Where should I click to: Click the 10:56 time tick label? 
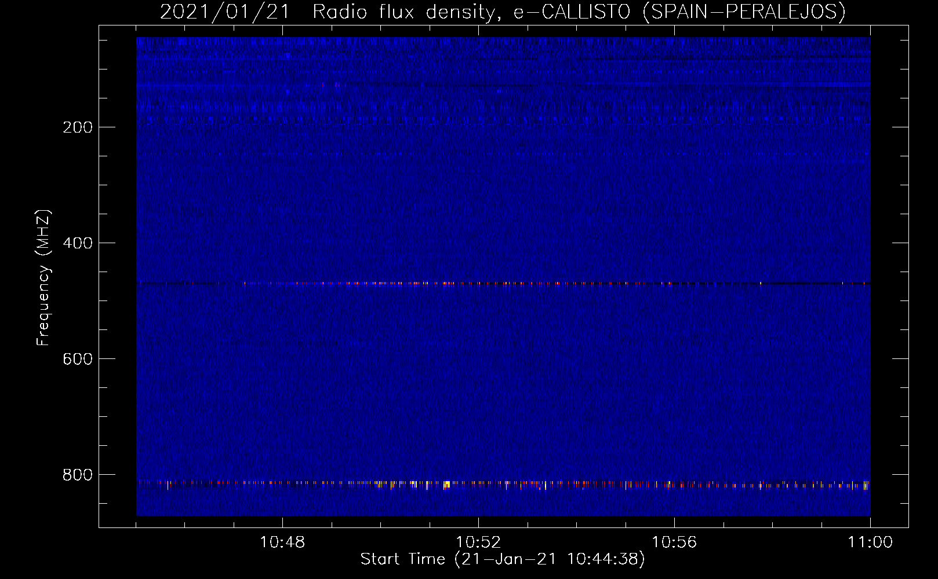pyautogui.click(x=674, y=543)
